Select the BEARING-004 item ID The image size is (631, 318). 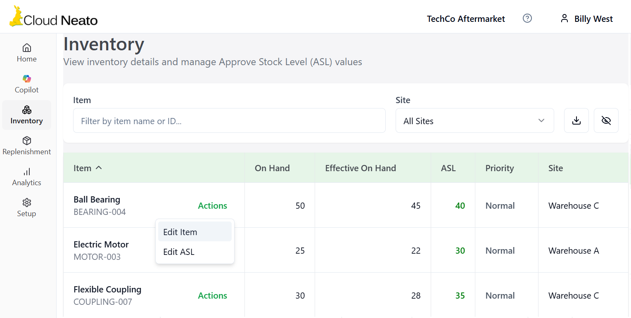[x=100, y=212]
